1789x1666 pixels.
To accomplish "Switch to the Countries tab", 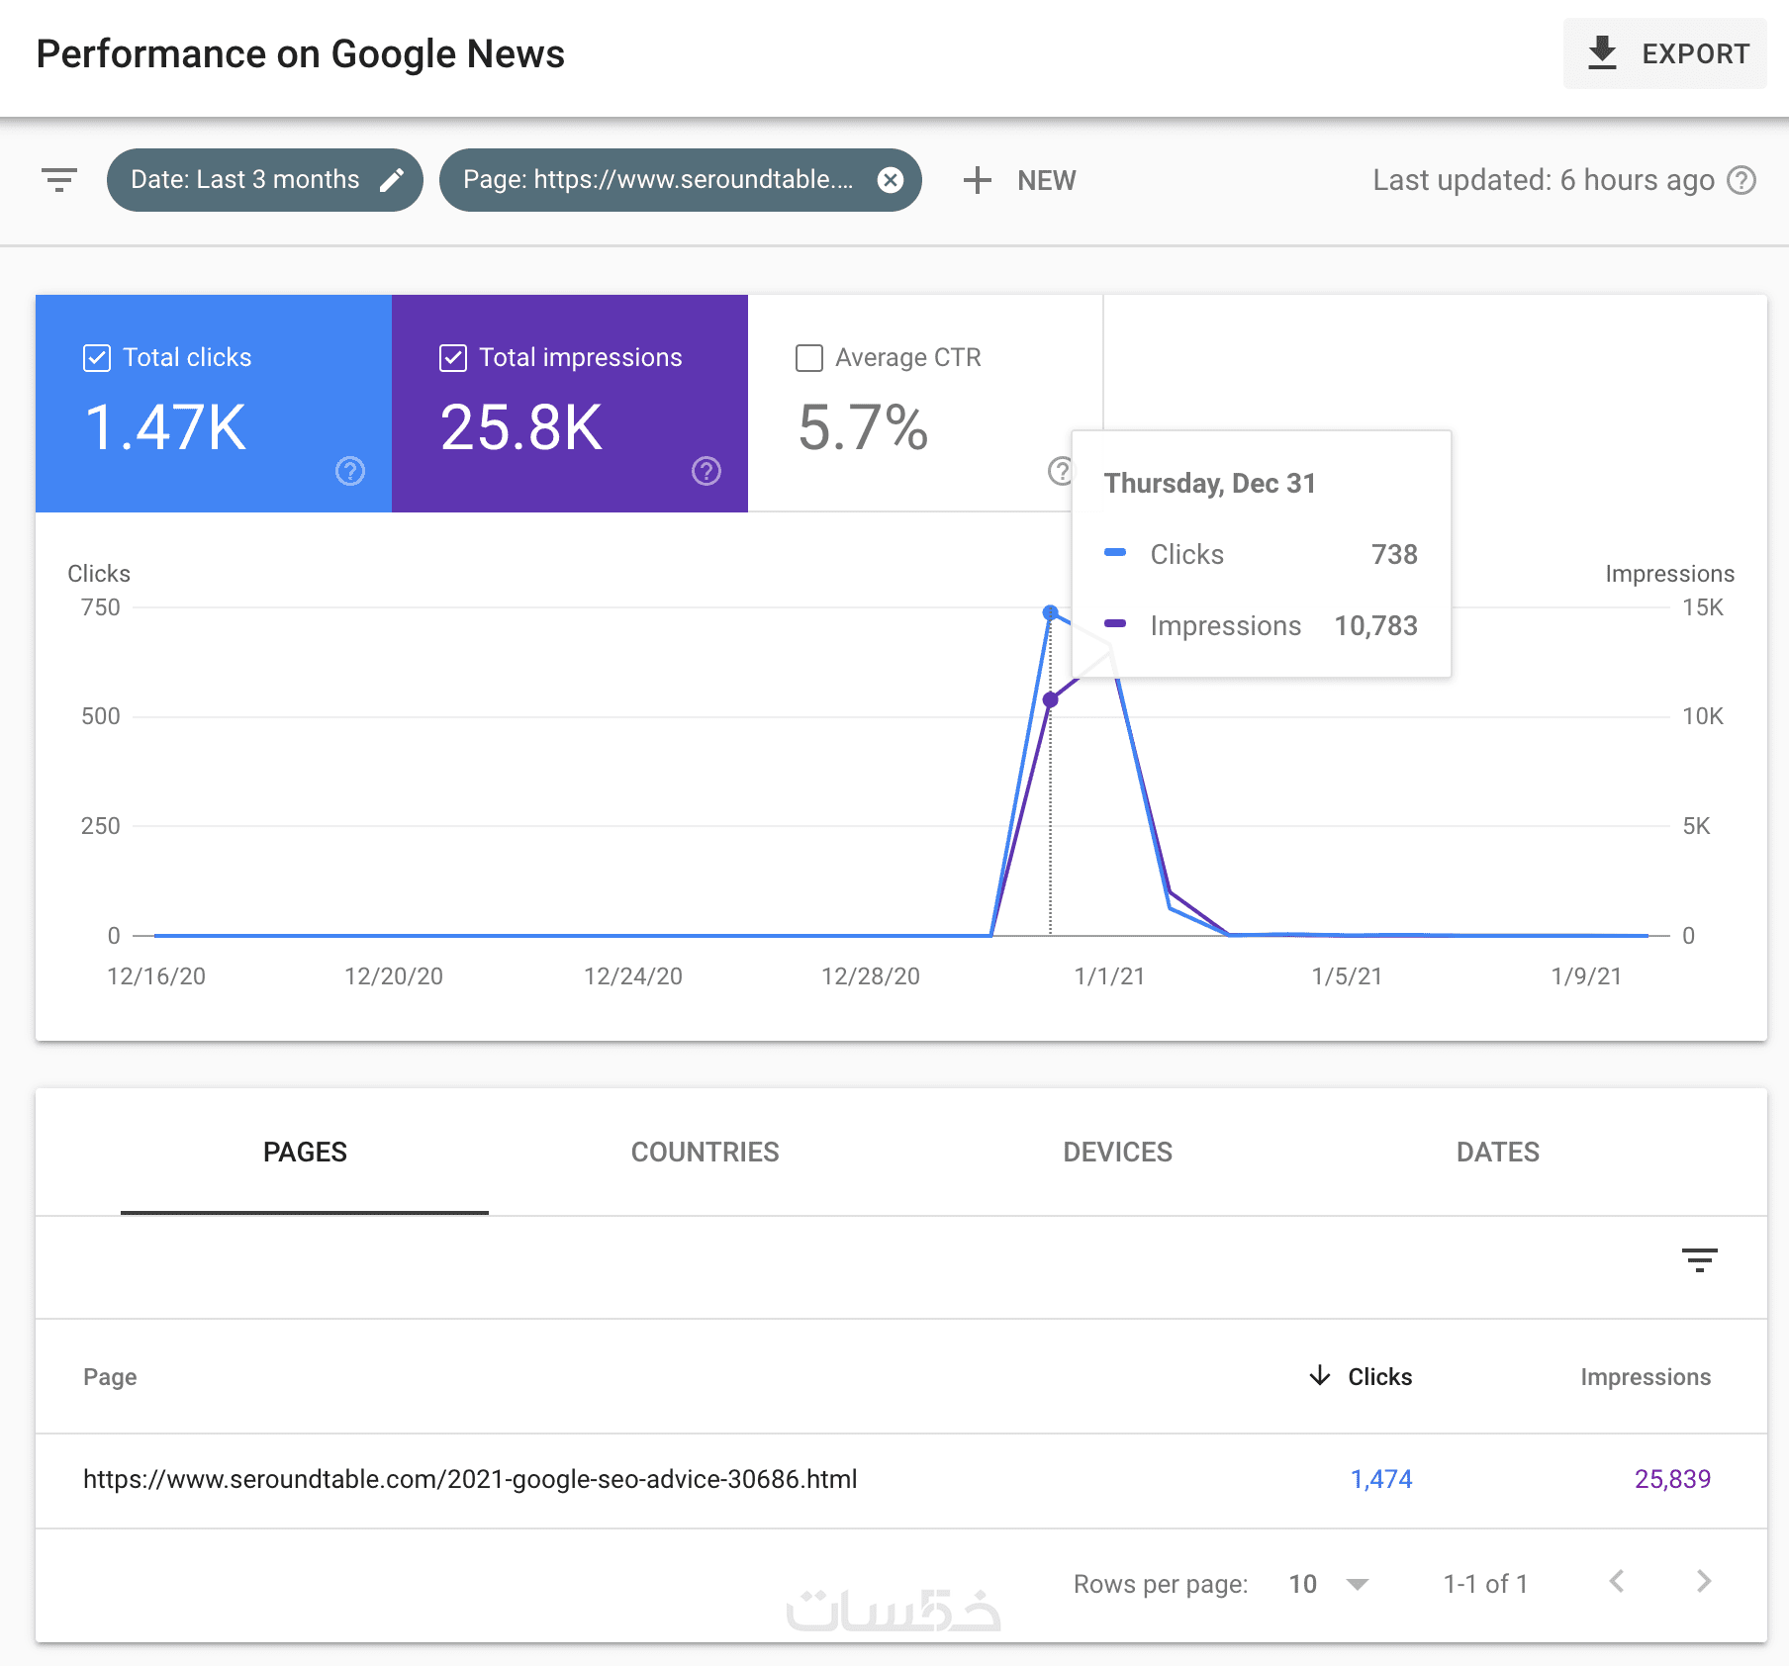I will coord(705,1152).
